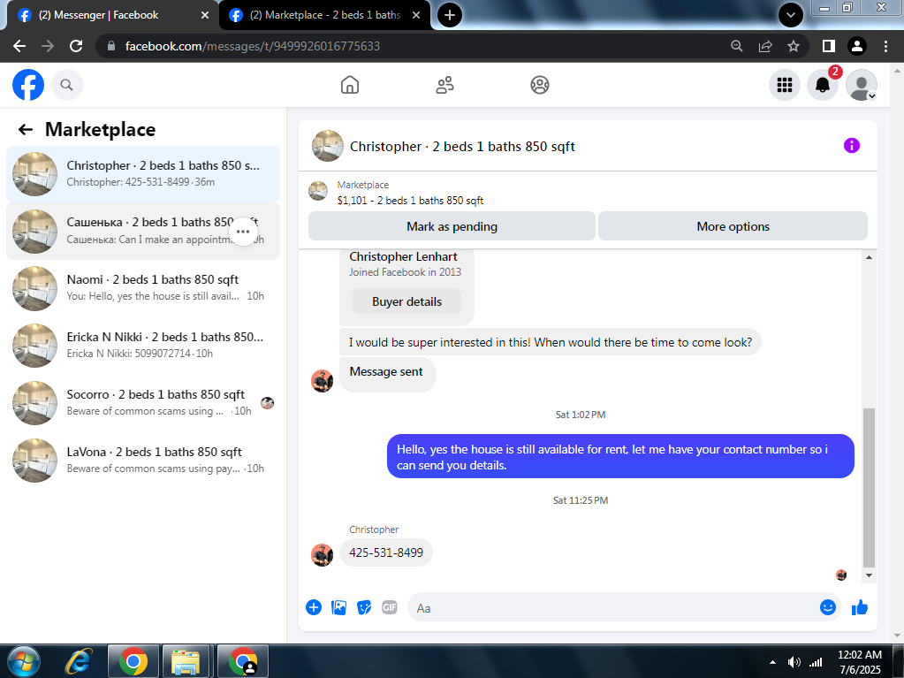The height and width of the screenshot is (678, 904).
Task: Open the Naomi conversation
Action: coord(143,288)
